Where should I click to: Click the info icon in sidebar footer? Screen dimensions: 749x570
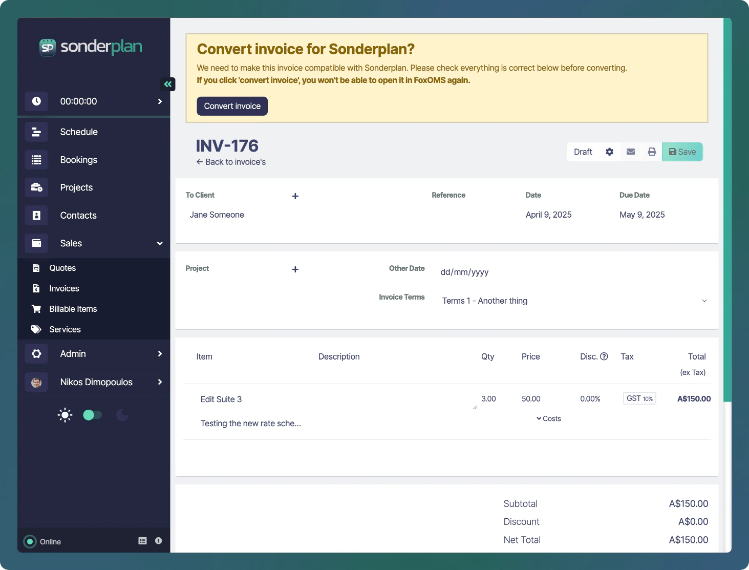click(159, 541)
